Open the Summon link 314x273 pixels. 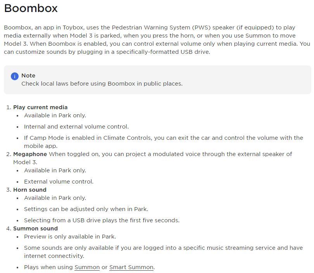pos(87,267)
